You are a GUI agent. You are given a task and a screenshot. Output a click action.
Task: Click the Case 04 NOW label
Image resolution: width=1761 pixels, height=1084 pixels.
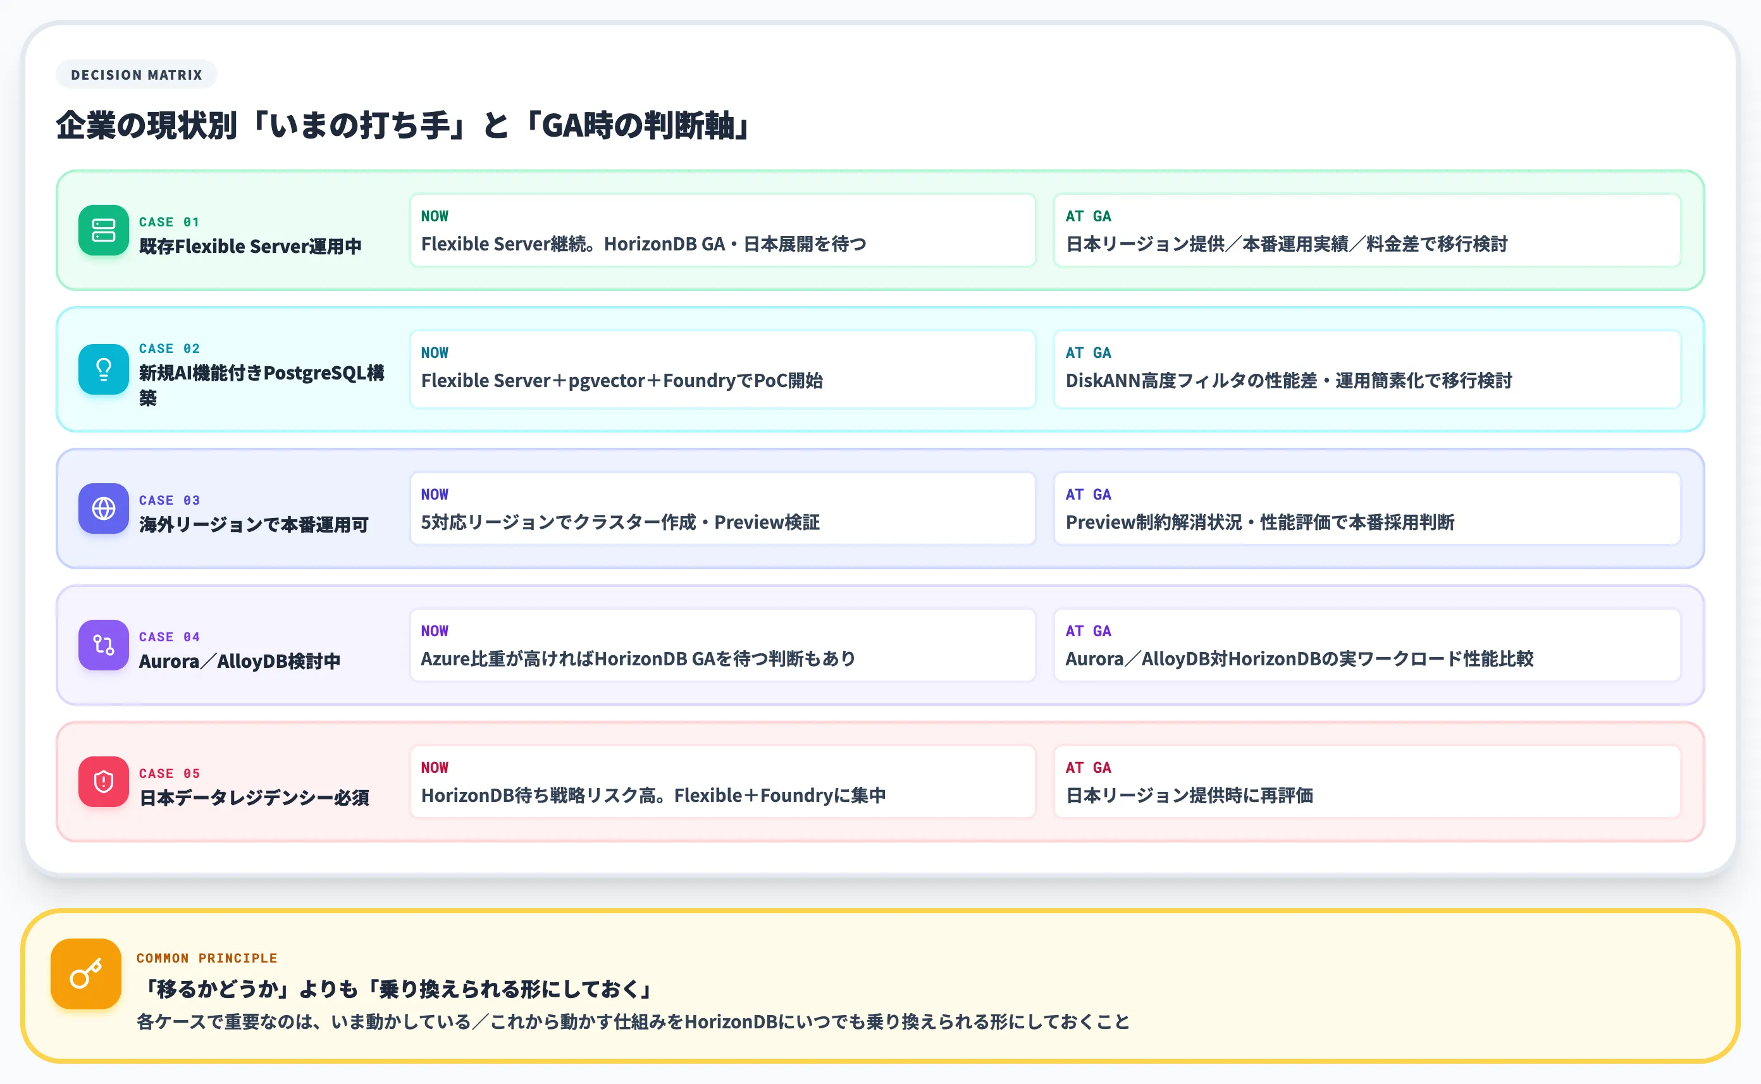(x=435, y=631)
